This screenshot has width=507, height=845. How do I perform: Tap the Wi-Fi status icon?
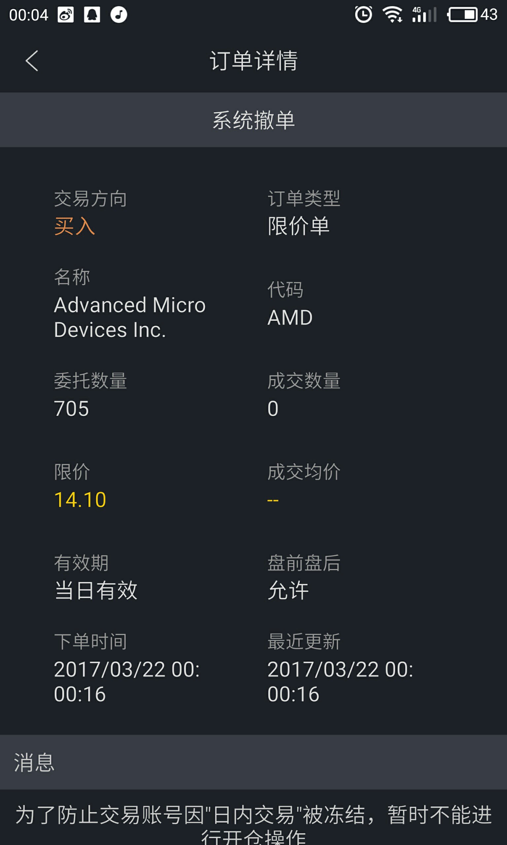392,15
